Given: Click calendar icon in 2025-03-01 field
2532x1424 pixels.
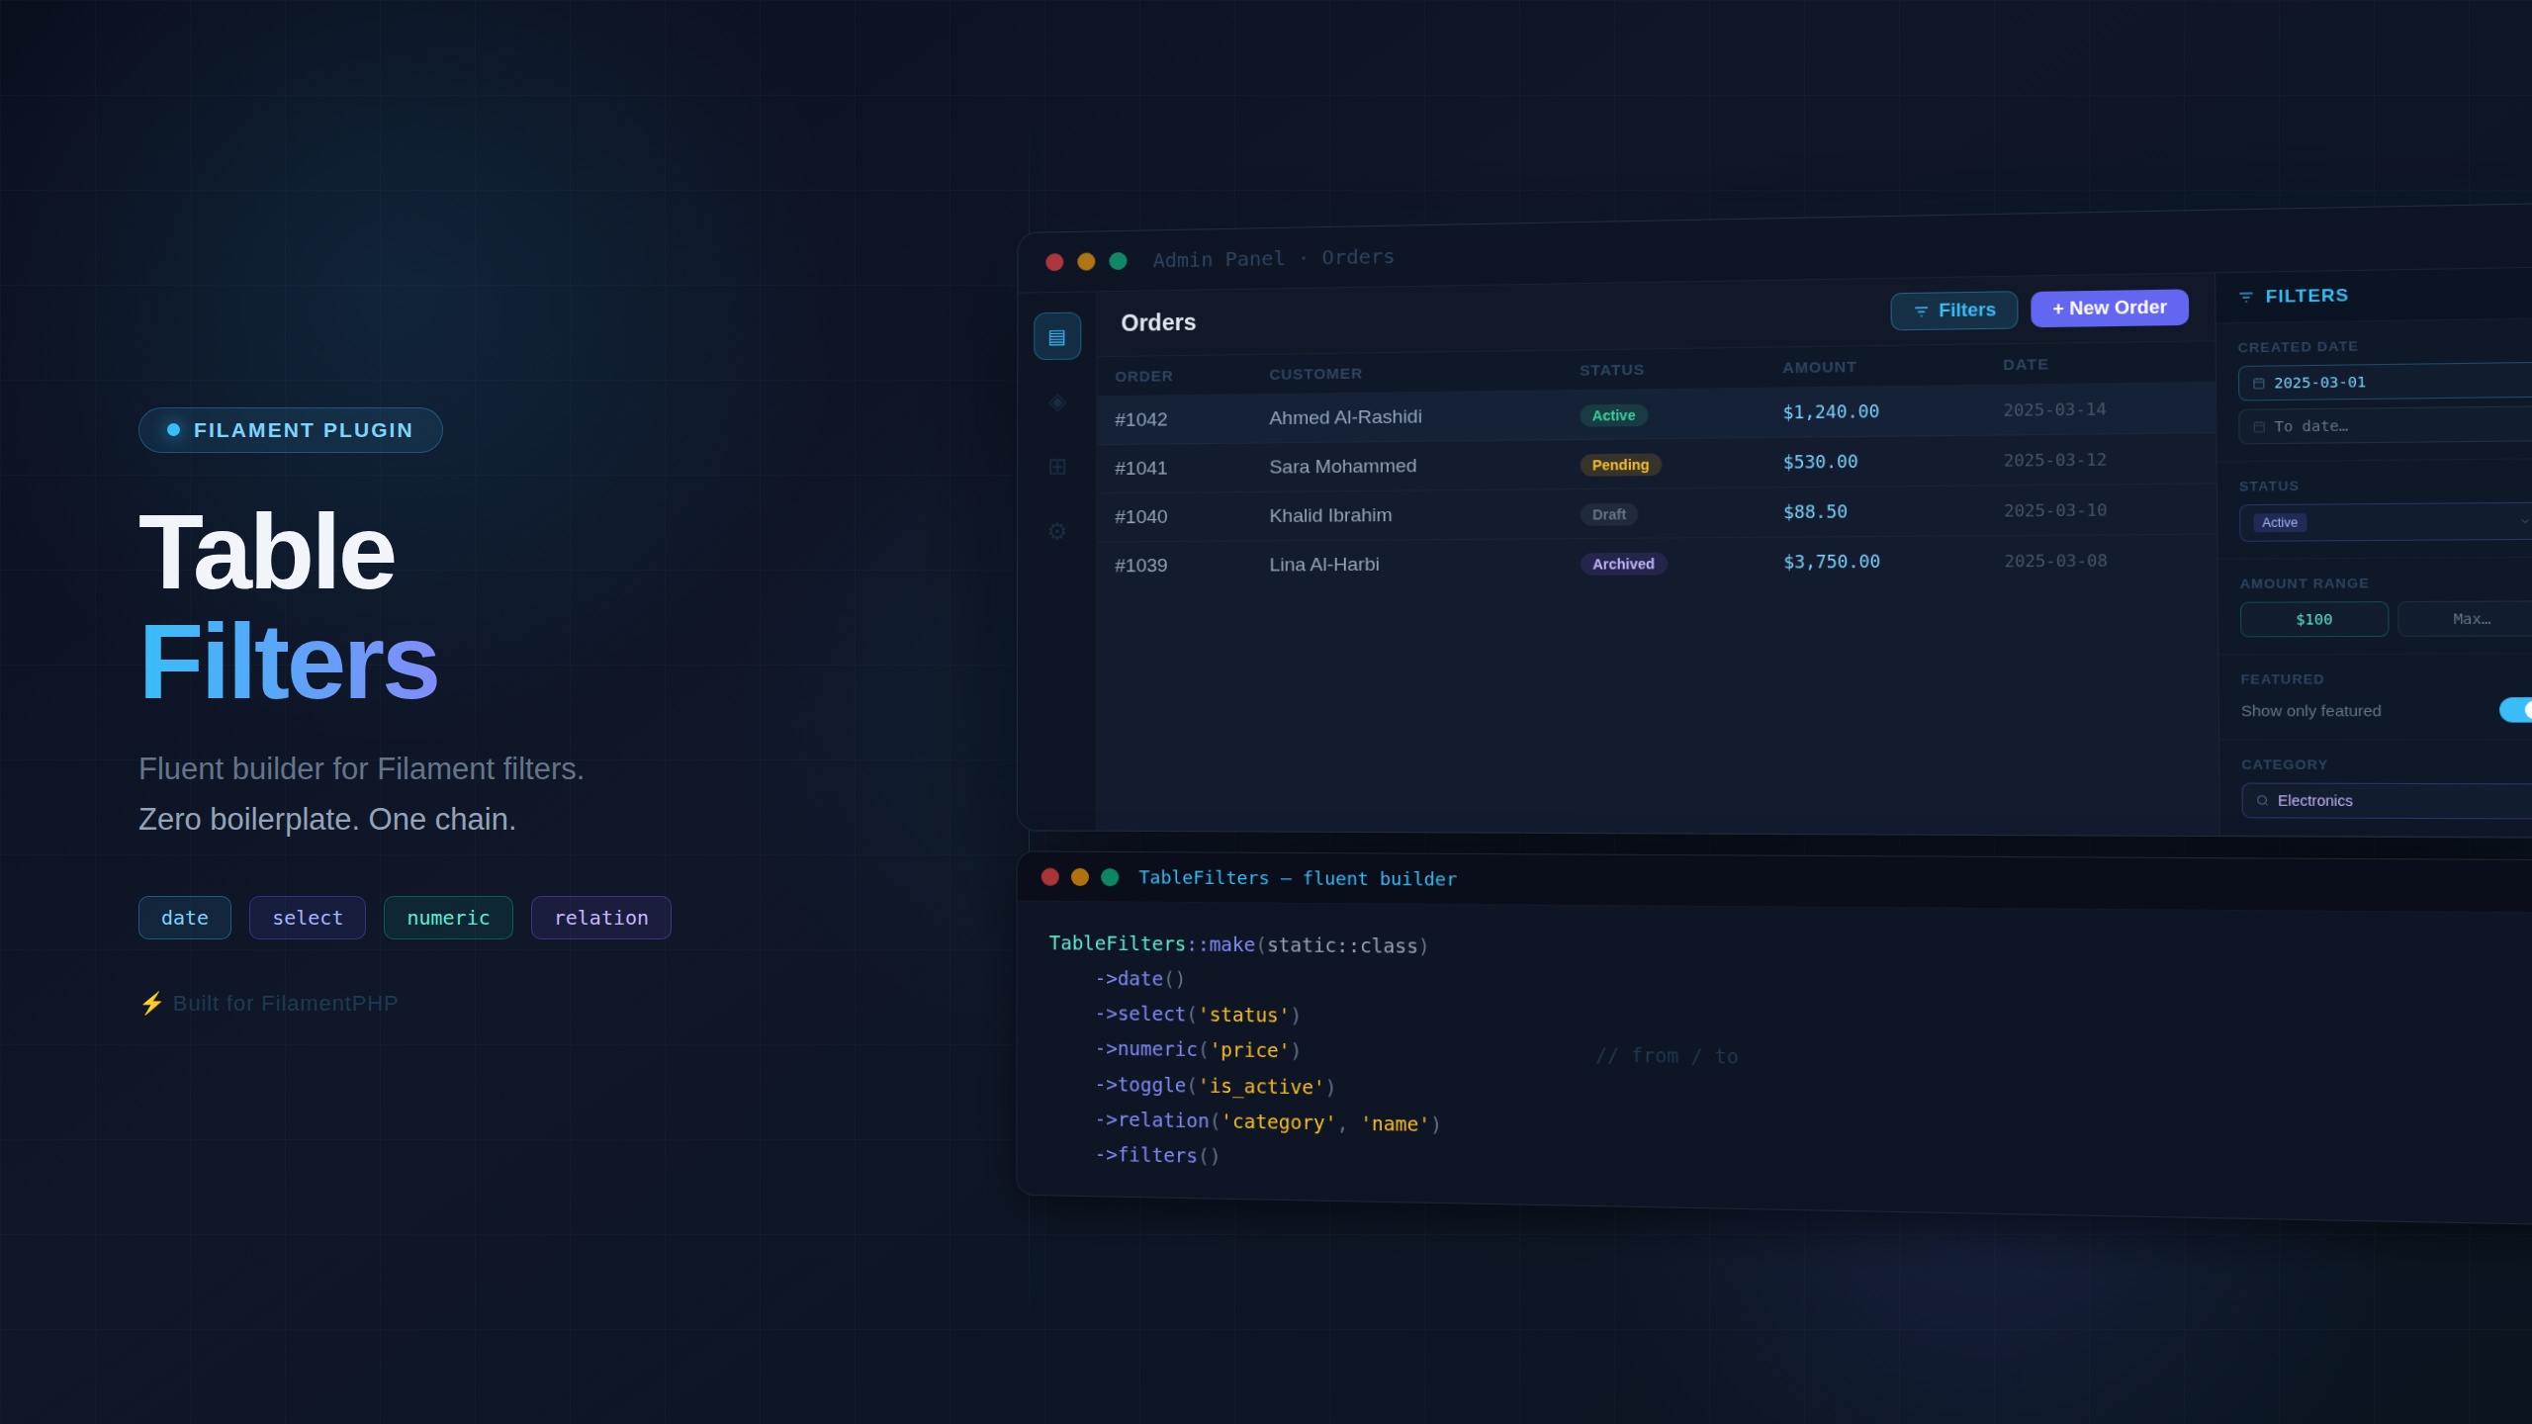Looking at the screenshot, I should click(x=2258, y=384).
